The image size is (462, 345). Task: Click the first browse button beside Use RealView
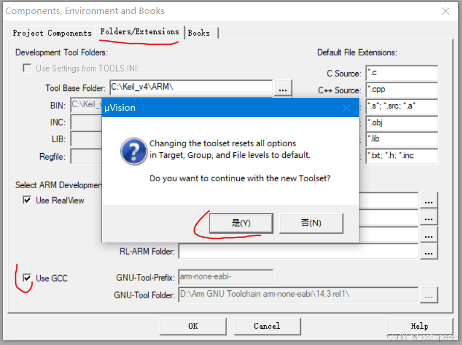429,200
